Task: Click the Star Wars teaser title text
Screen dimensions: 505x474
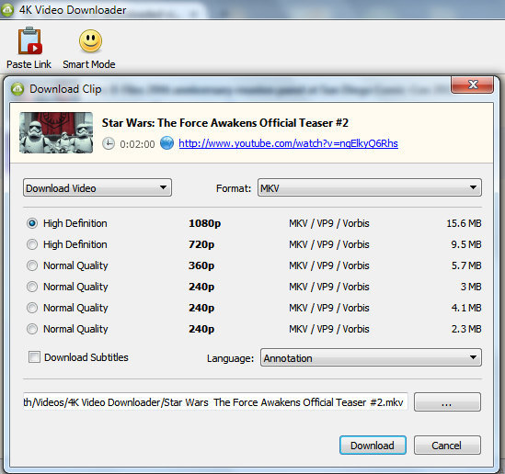Action: tap(225, 123)
